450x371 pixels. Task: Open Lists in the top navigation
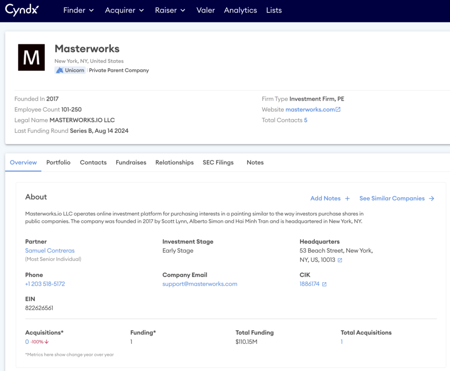click(274, 11)
